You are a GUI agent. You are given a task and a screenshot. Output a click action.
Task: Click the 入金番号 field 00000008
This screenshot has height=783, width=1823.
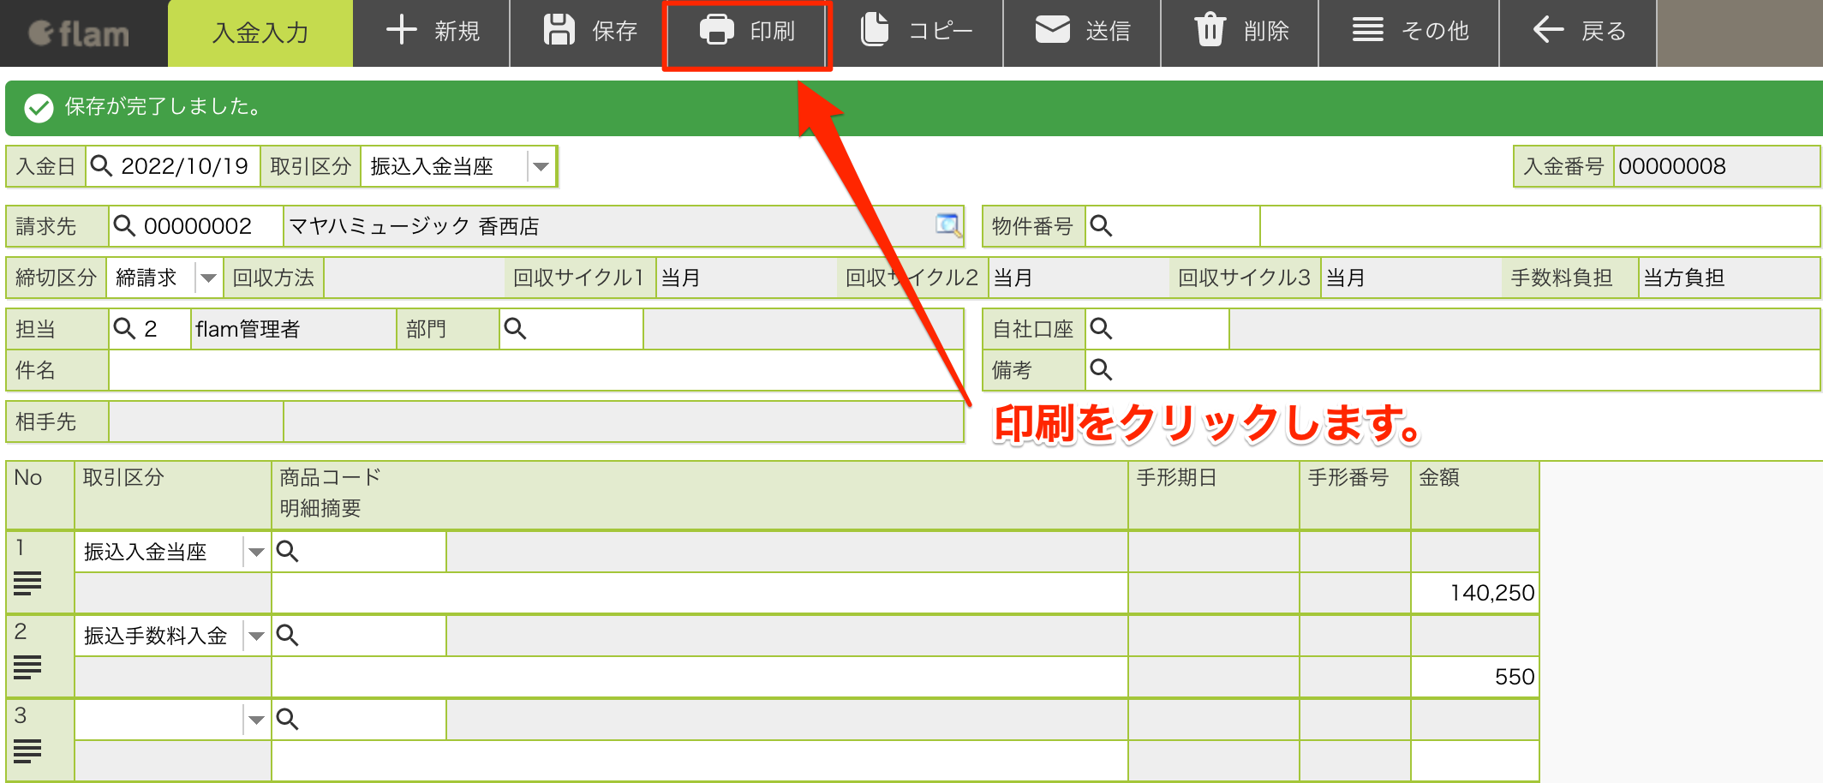pyautogui.click(x=1716, y=166)
